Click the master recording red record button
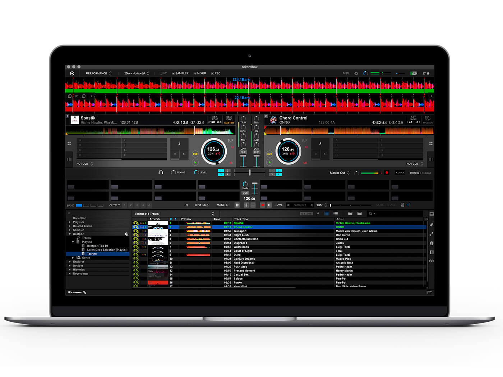The height and width of the screenshot is (377, 503). (x=387, y=173)
